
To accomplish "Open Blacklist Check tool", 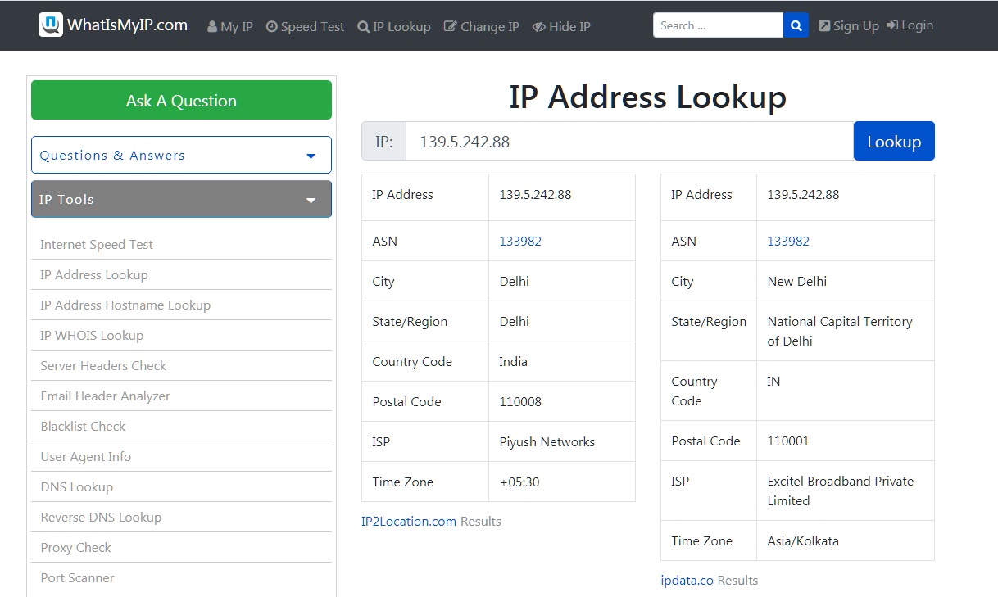I will (x=83, y=427).
